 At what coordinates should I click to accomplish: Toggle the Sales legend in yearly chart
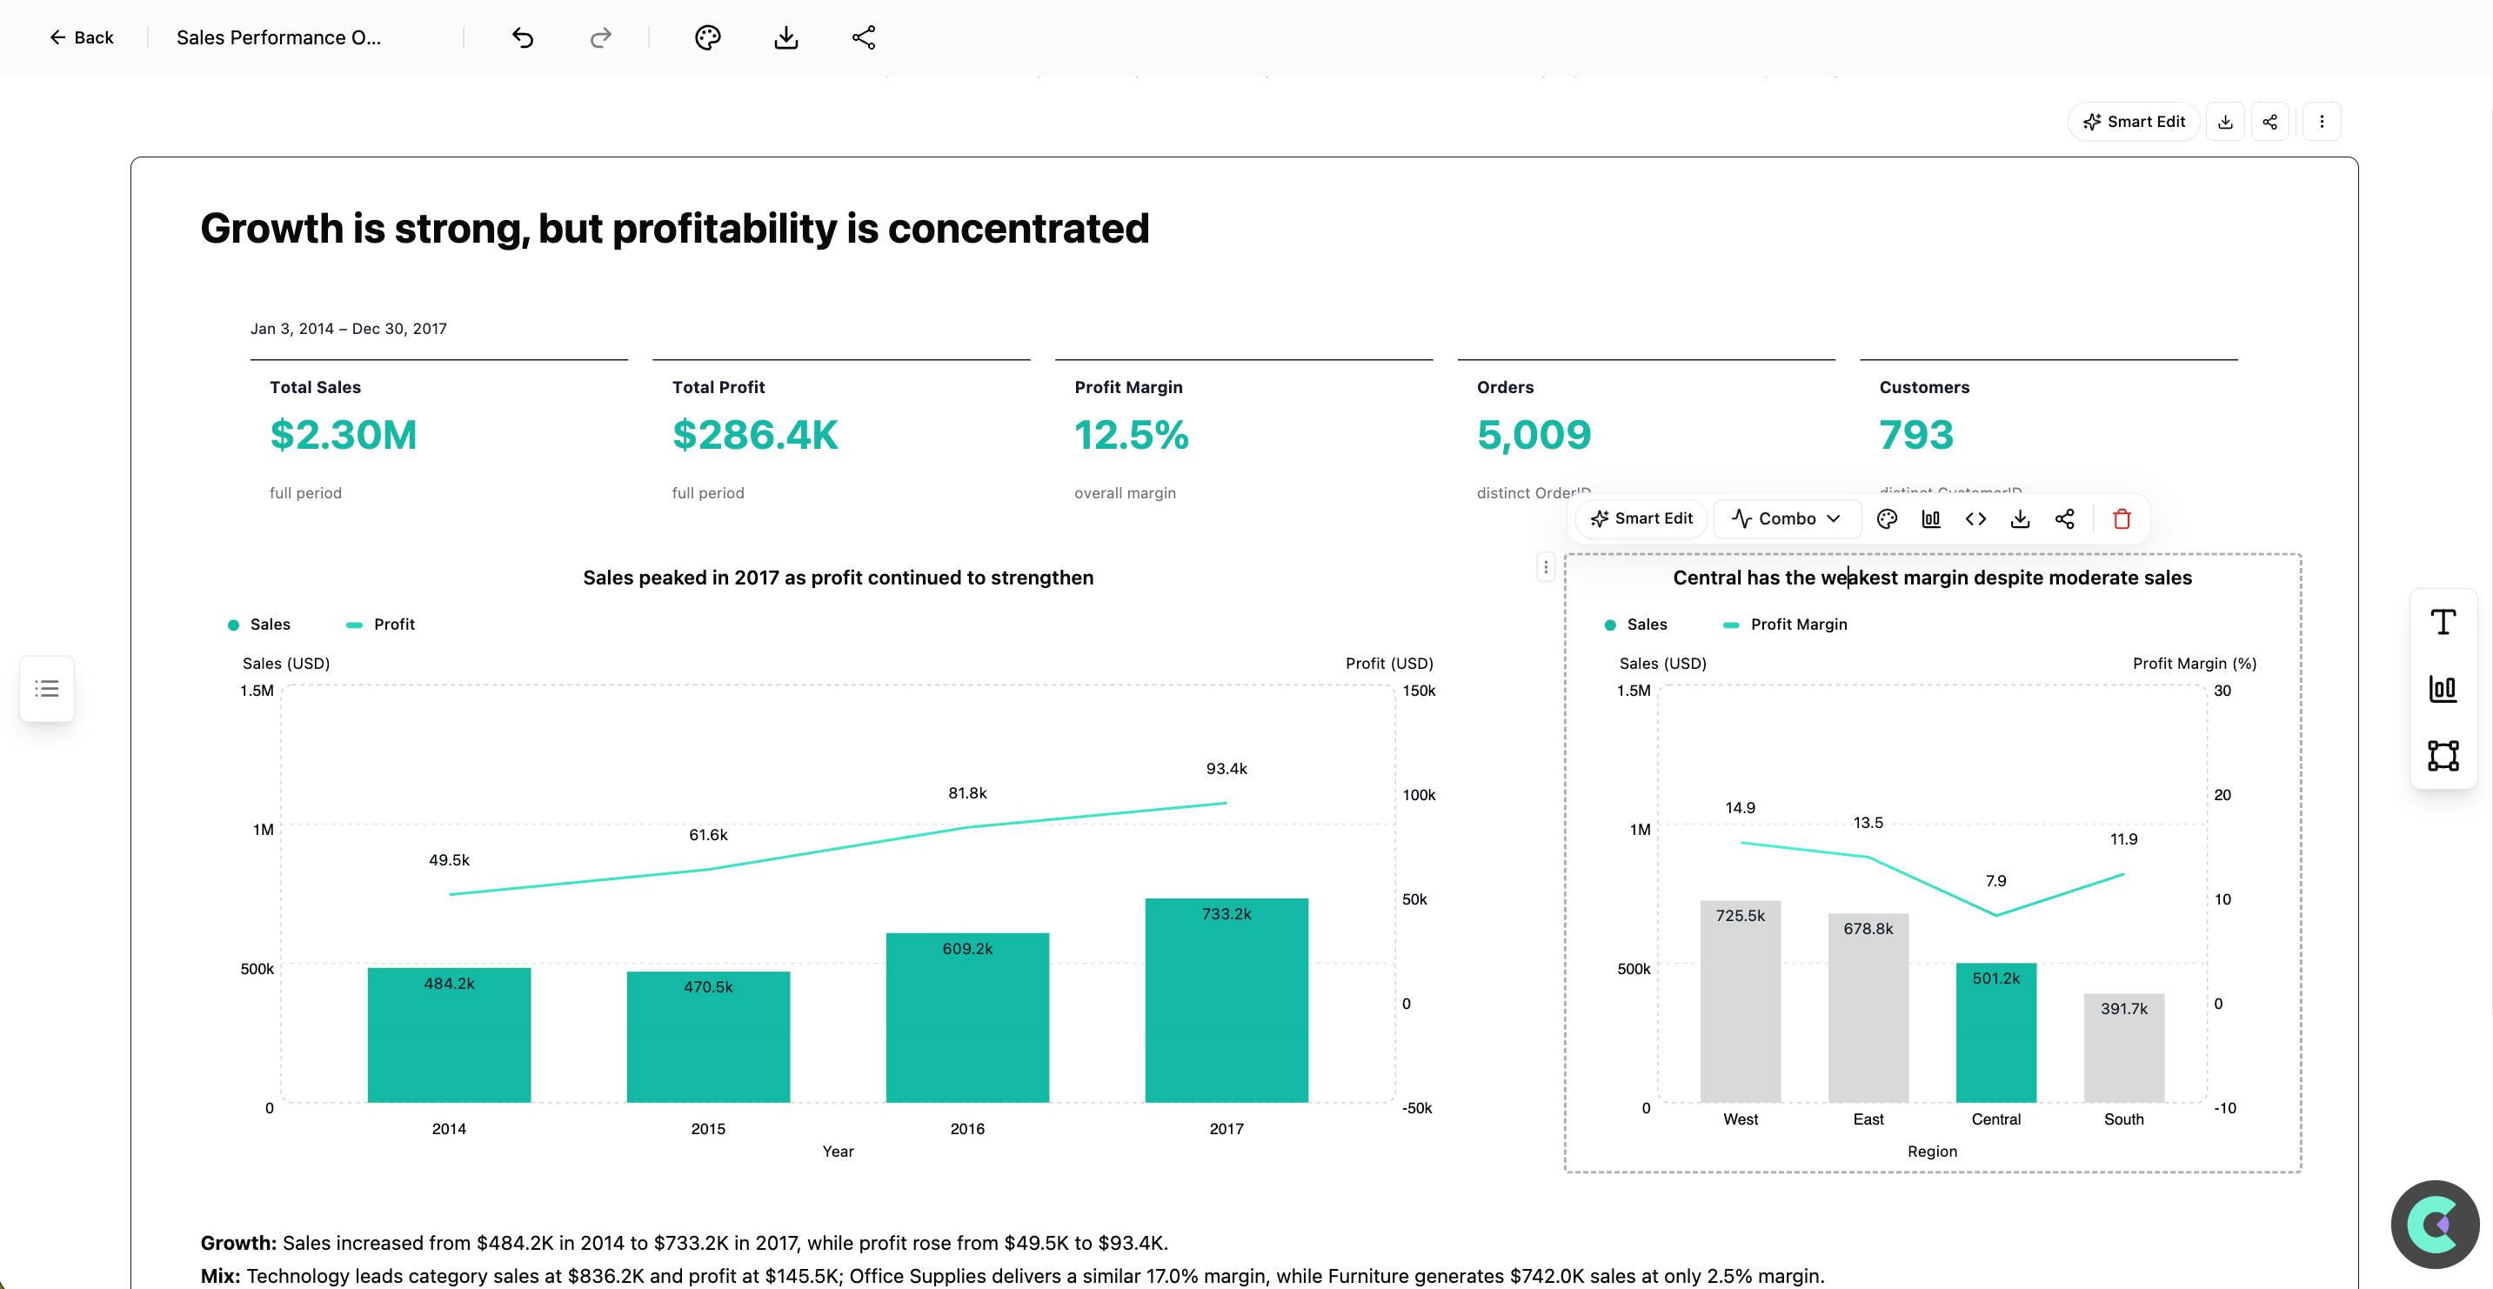click(x=258, y=625)
